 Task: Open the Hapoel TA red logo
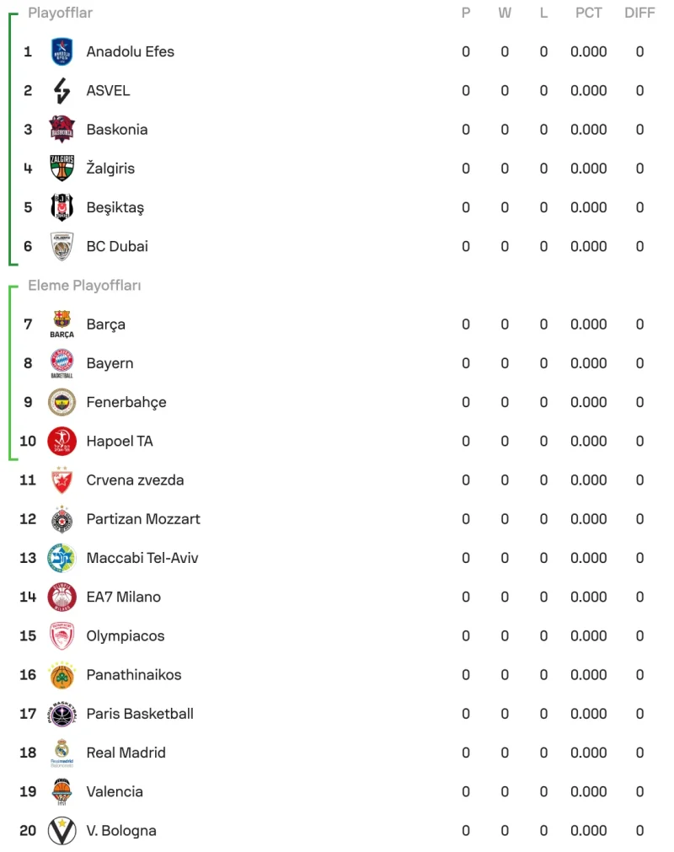[x=62, y=441]
